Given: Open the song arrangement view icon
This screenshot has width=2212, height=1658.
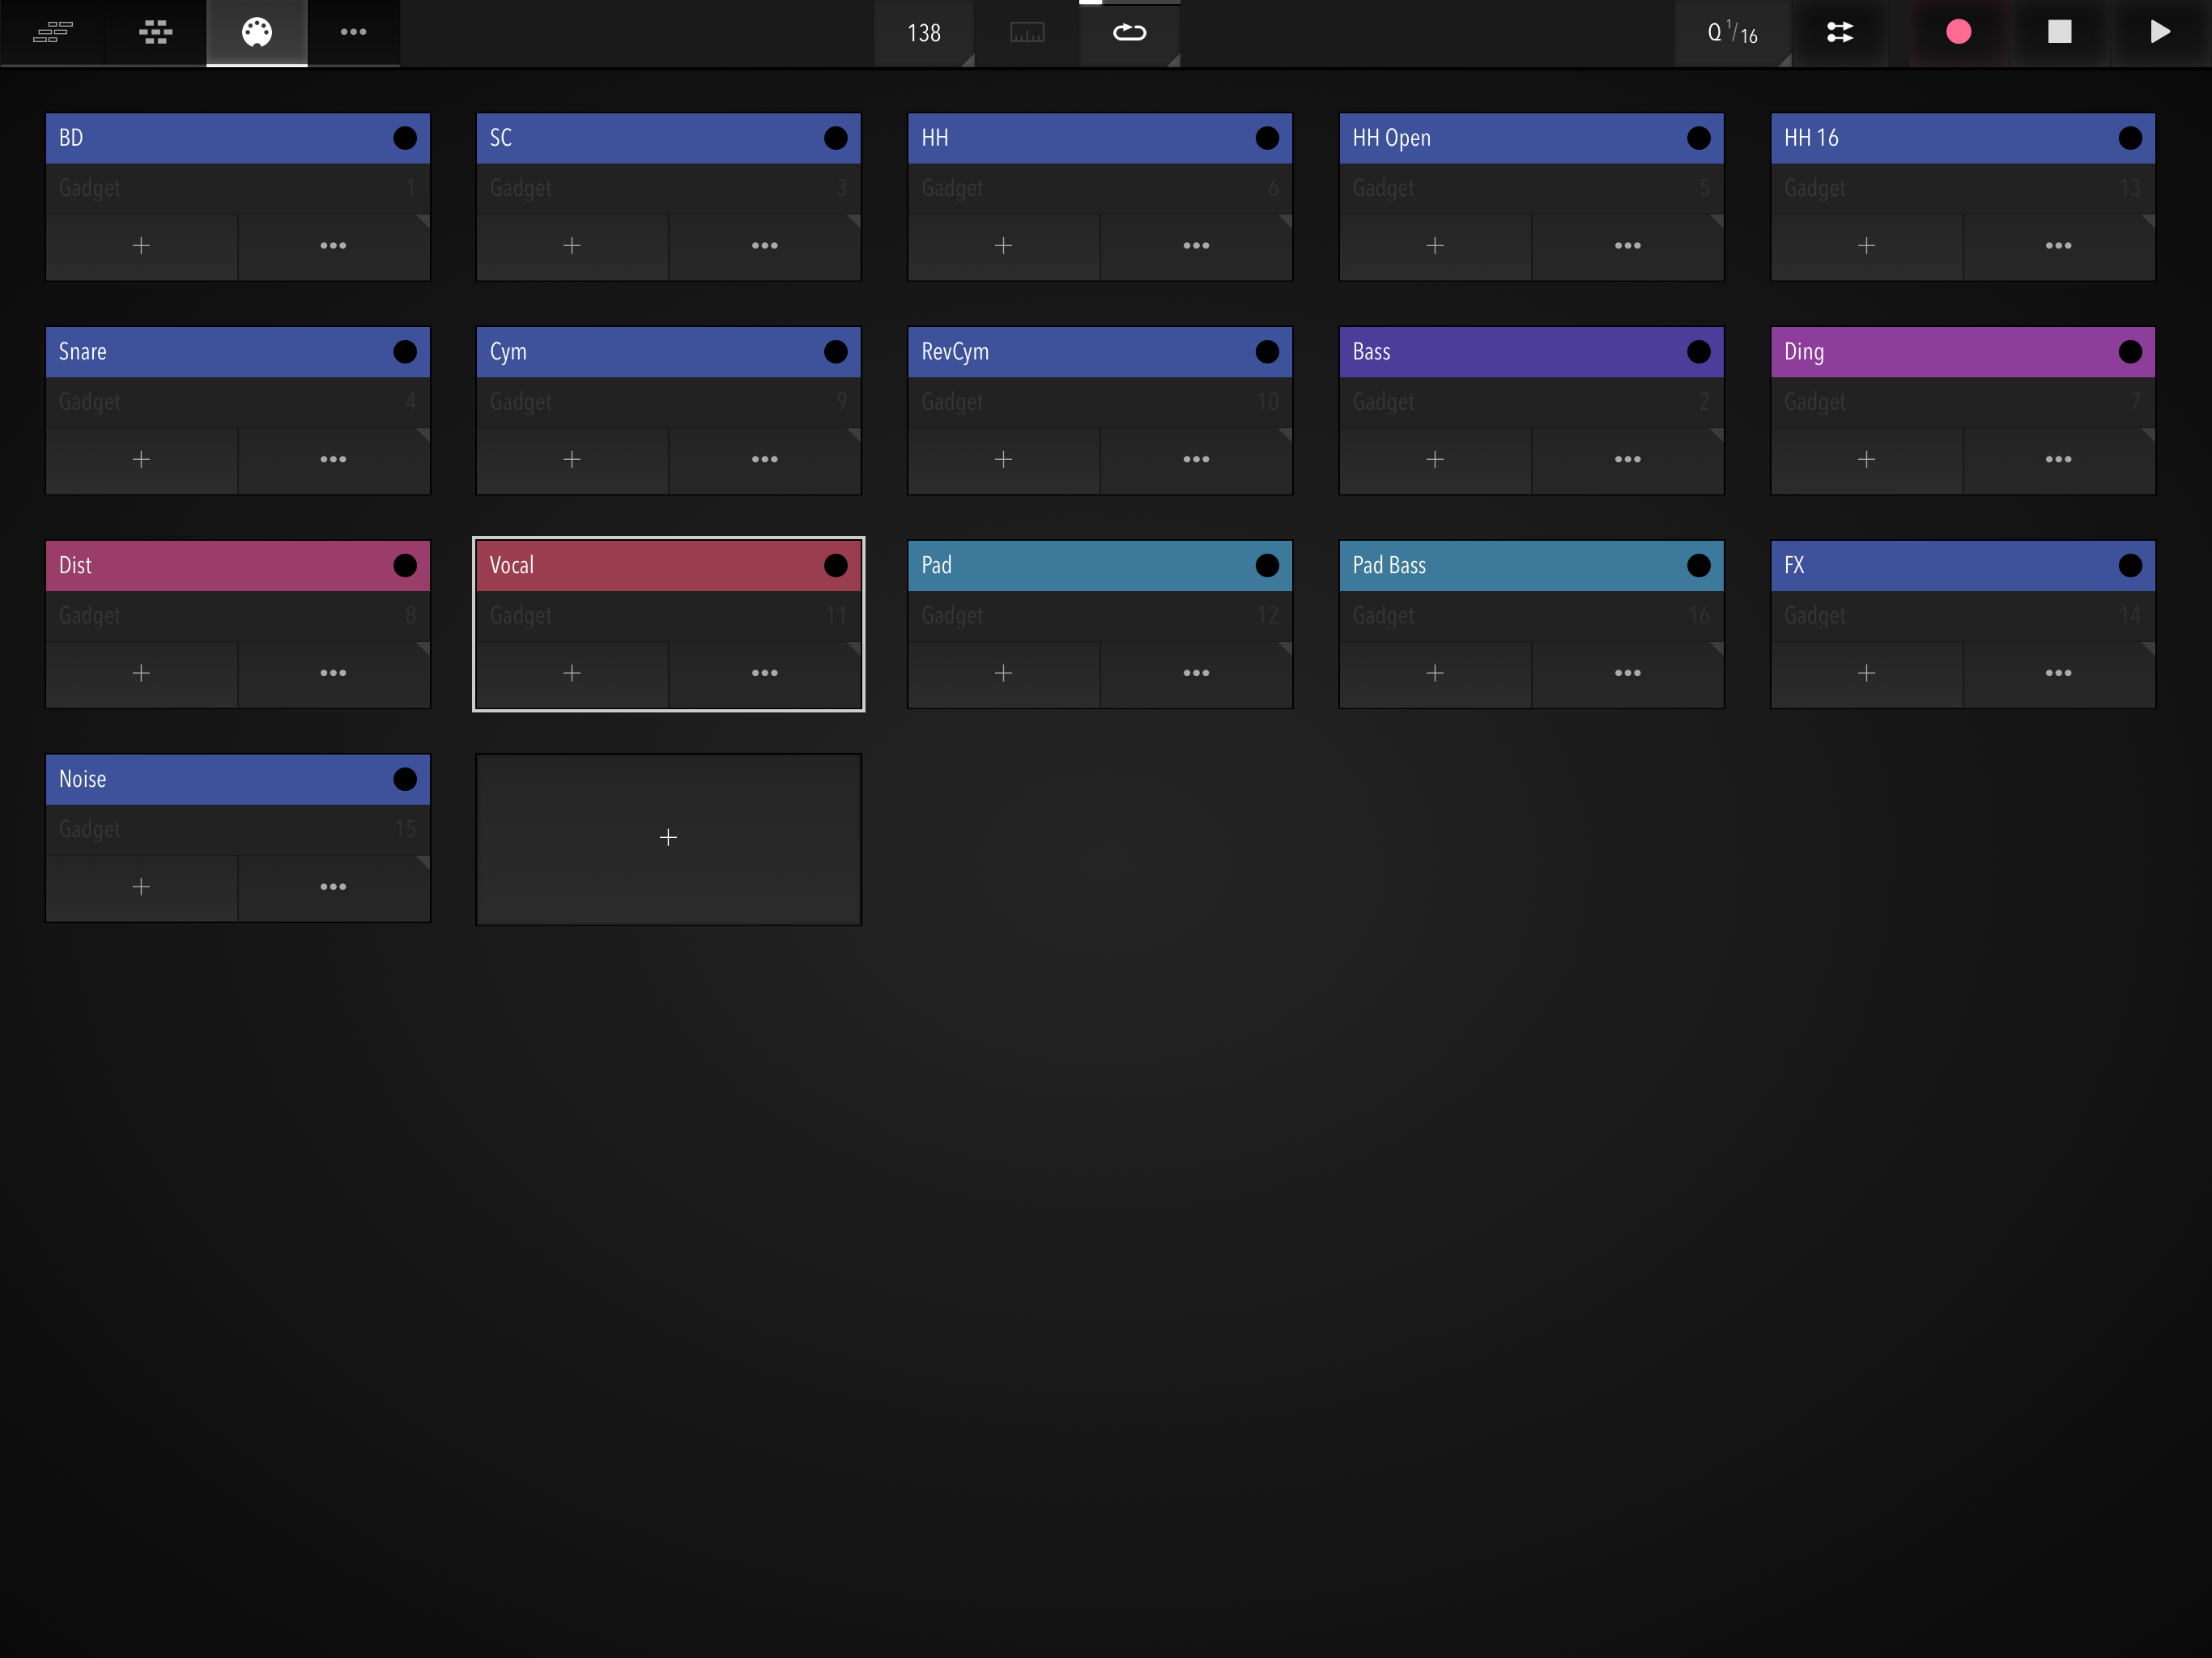Looking at the screenshot, I should [52, 32].
